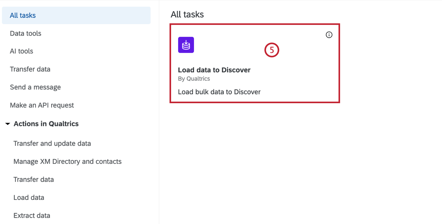Choose Transfer data under Actions in Qualtrics
Viewport: 442px width, 224px height.
click(x=34, y=179)
